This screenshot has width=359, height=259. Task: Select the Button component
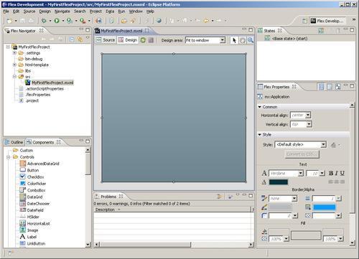pyautogui.click(x=33, y=170)
